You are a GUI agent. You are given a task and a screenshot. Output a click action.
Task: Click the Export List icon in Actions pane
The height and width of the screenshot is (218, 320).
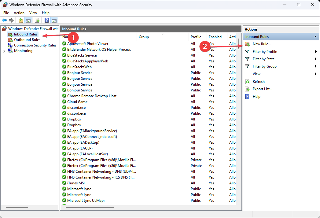(x=247, y=89)
